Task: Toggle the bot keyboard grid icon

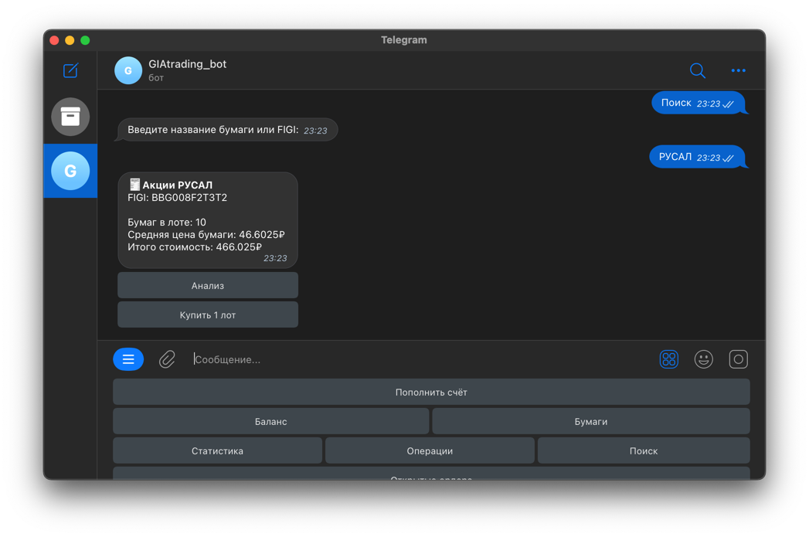Action: coord(668,359)
